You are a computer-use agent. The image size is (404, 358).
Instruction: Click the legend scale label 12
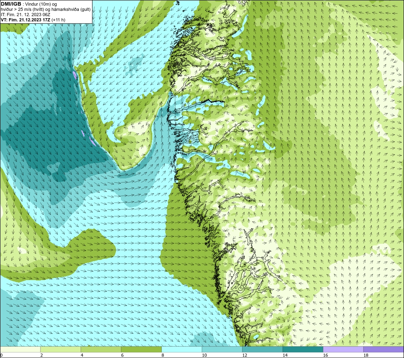coord(244,356)
